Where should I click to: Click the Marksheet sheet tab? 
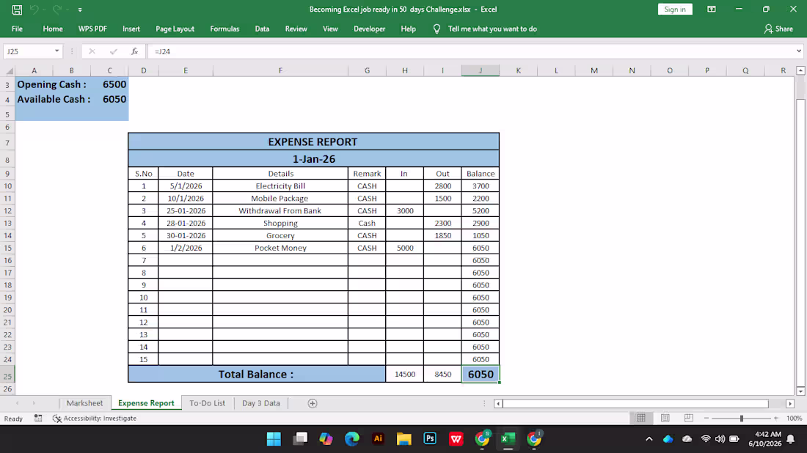(x=84, y=403)
